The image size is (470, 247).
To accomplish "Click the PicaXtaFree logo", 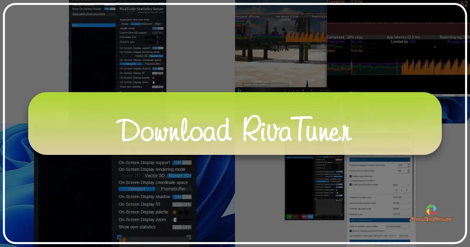I will [x=431, y=210].
